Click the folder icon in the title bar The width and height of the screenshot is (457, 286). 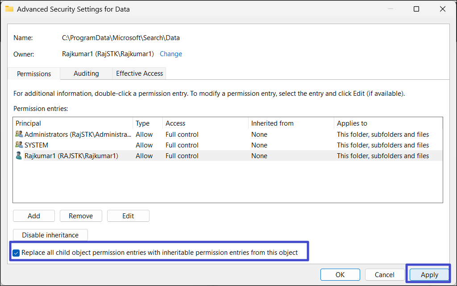point(9,9)
